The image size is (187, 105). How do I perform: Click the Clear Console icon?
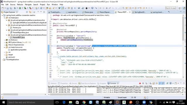coord(150,83)
